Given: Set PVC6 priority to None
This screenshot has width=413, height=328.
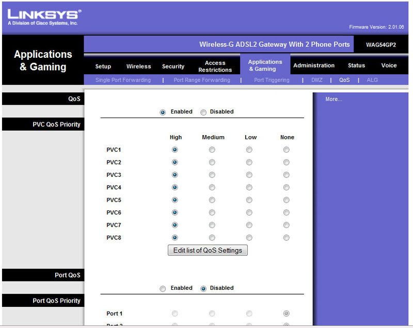Looking at the screenshot, I should (x=286, y=212).
